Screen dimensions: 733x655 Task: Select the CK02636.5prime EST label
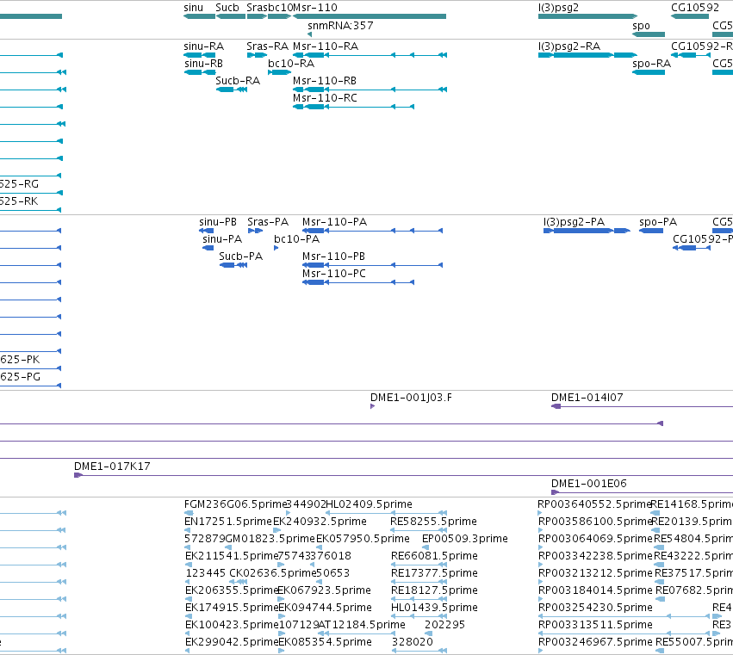pyautogui.click(x=272, y=573)
